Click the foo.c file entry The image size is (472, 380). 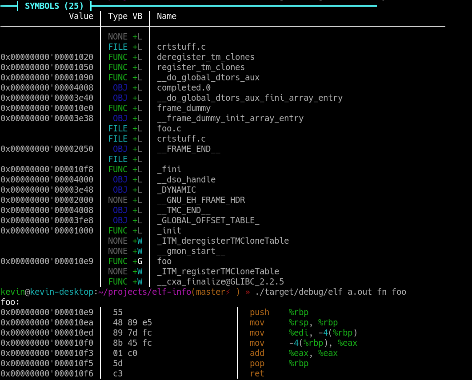click(x=169, y=129)
